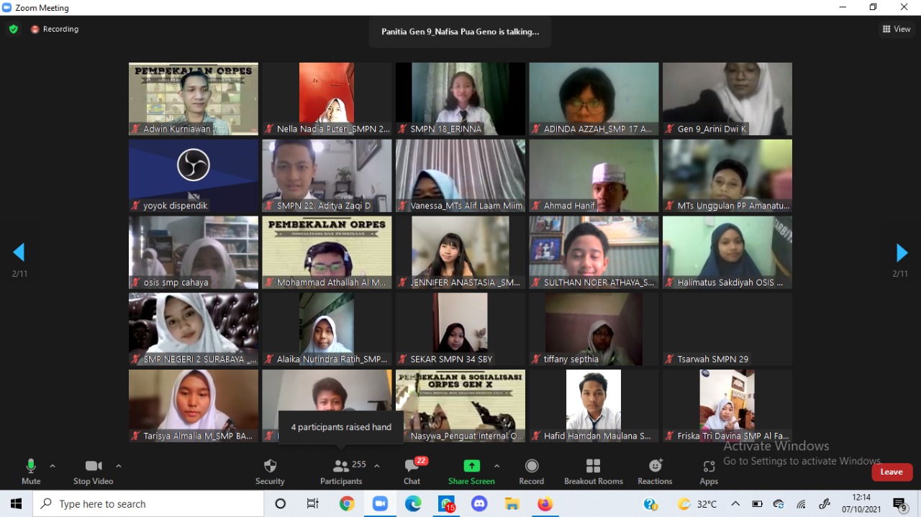Click the active speaker talking banner

click(460, 32)
